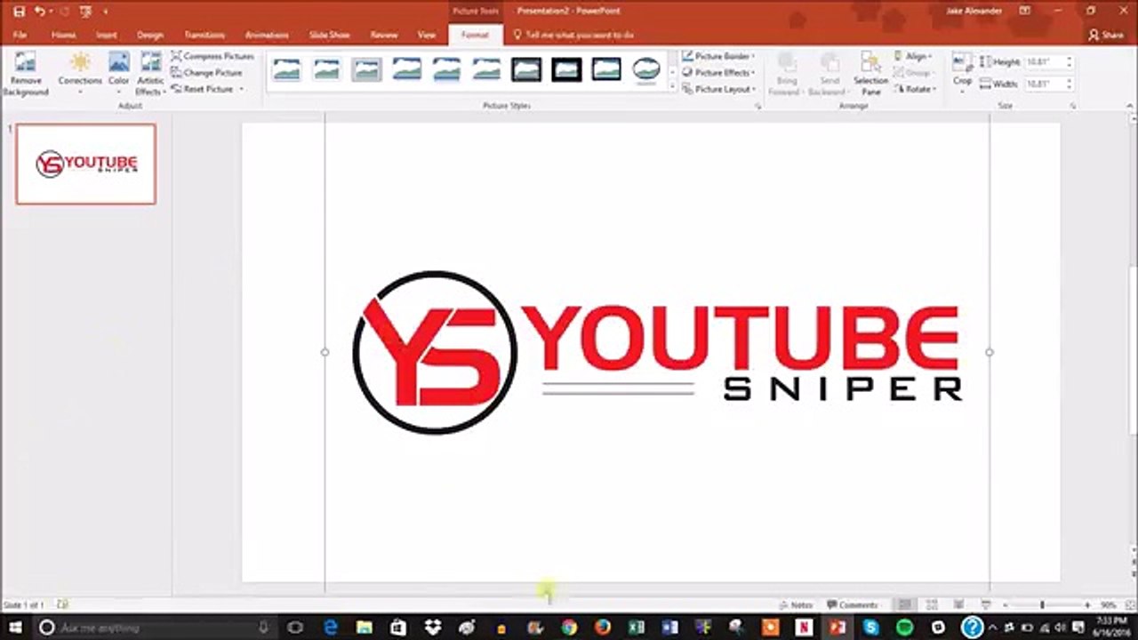Click the Share button
The width and height of the screenshot is (1138, 640).
[1106, 35]
